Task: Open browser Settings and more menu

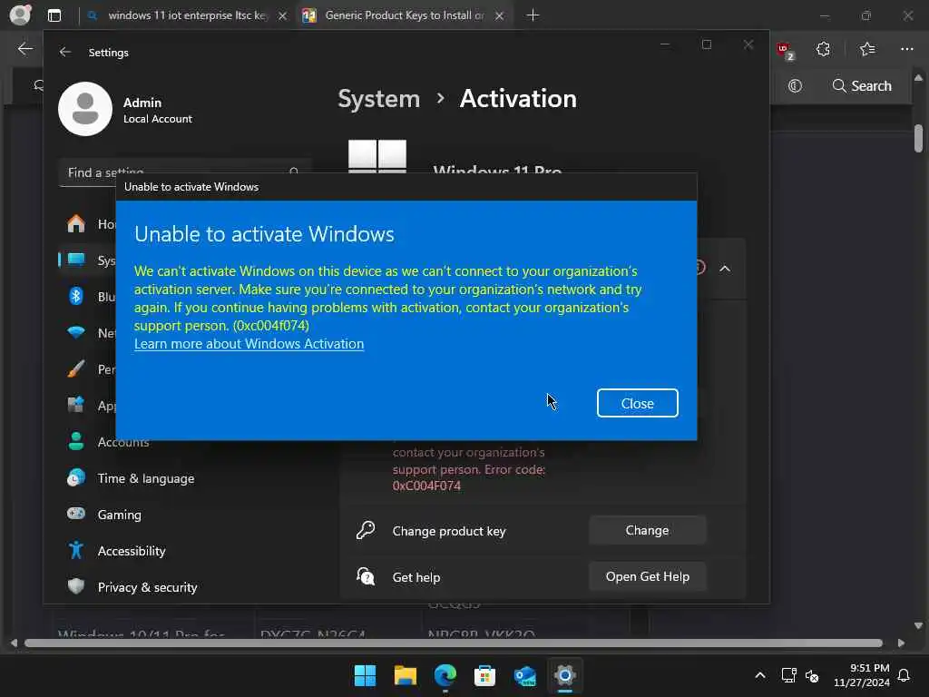Action: [x=906, y=49]
